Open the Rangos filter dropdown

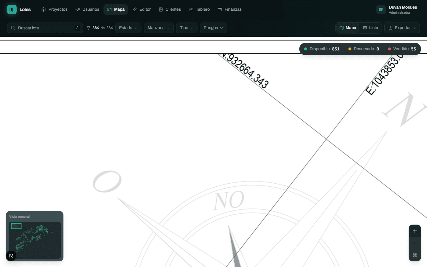pyautogui.click(x=213, y=28)
